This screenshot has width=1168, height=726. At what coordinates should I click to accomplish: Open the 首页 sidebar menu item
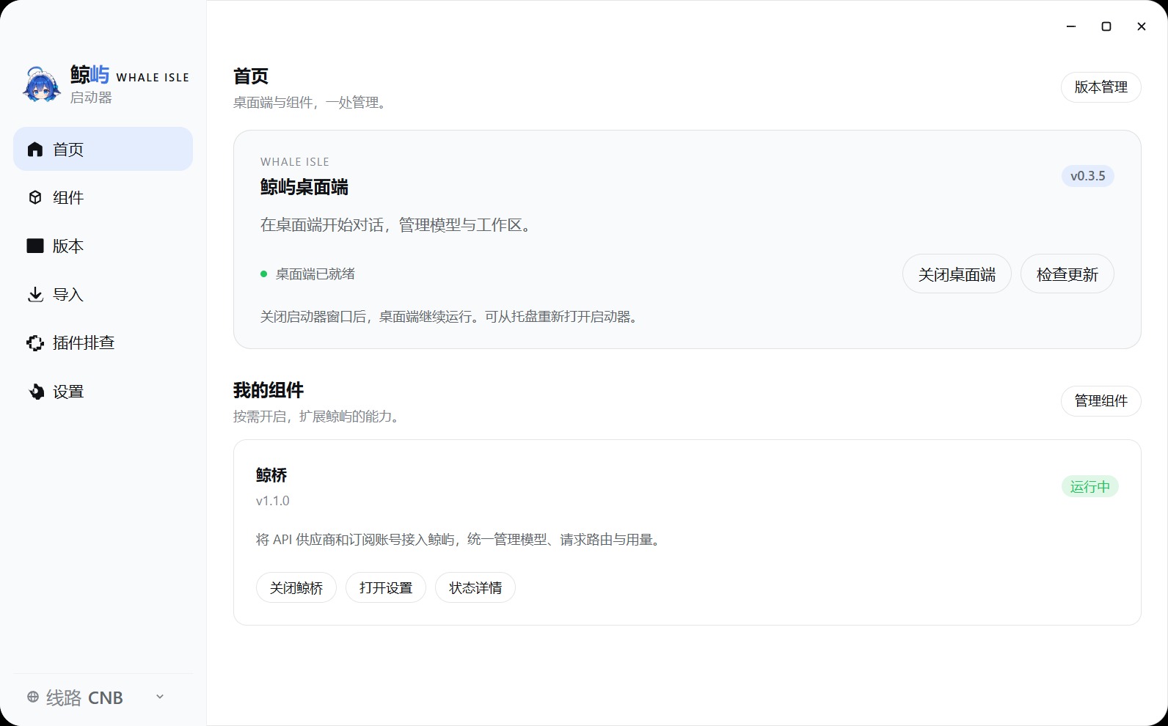(103, 149)
